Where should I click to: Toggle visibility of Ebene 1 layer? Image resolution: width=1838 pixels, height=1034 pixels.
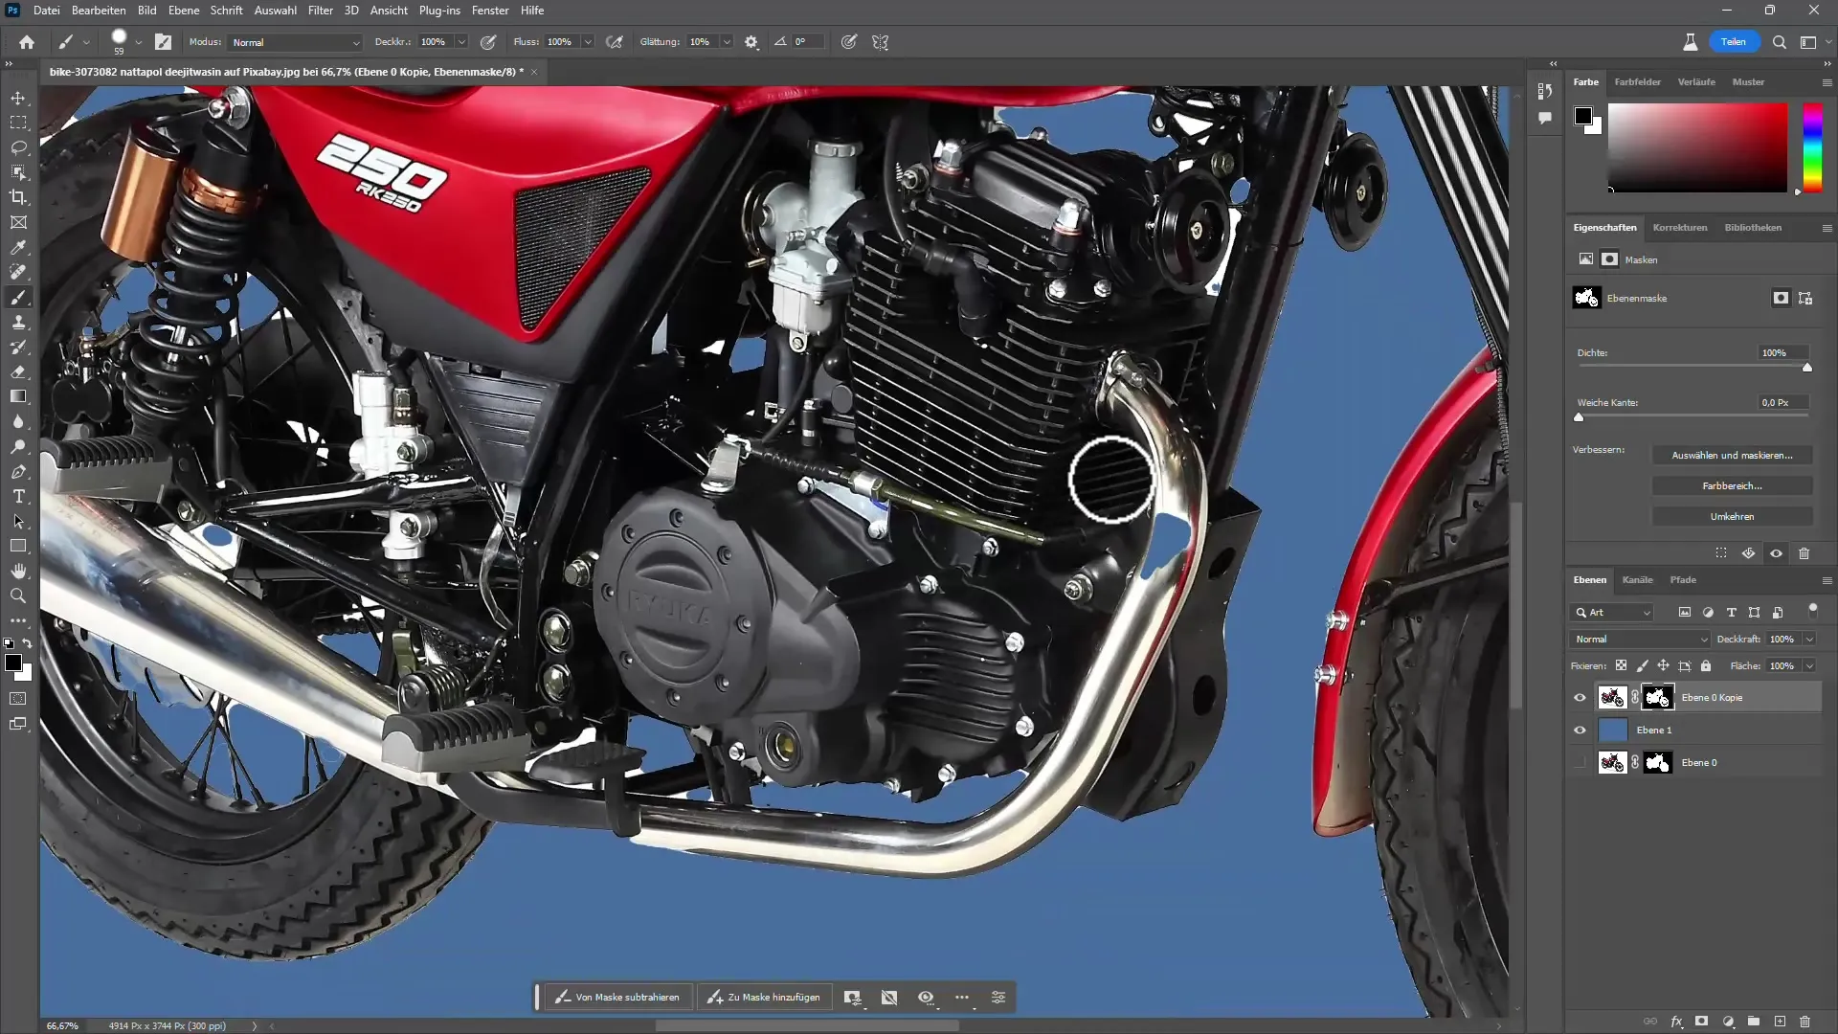tap(1580, 729)
